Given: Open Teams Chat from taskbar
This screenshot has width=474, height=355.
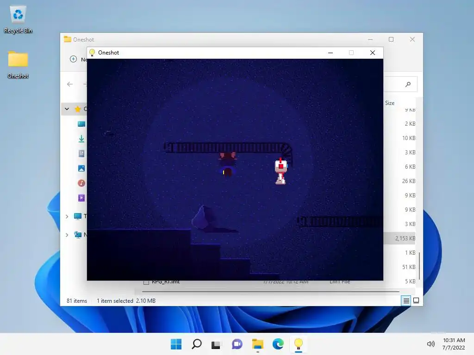Looking at the screenshot, I should point(237,344).
